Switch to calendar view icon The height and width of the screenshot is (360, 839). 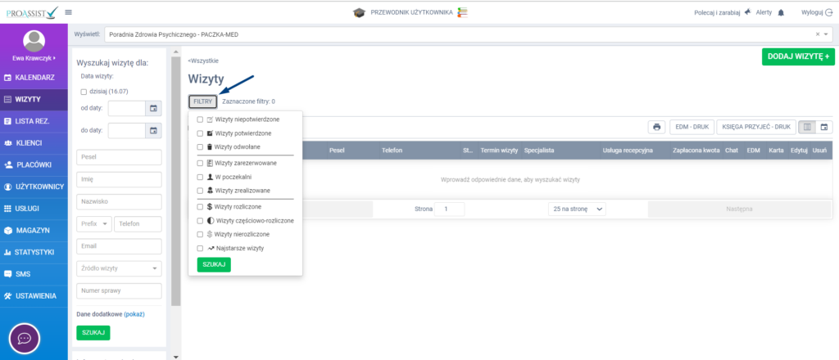tap(825, 127)
